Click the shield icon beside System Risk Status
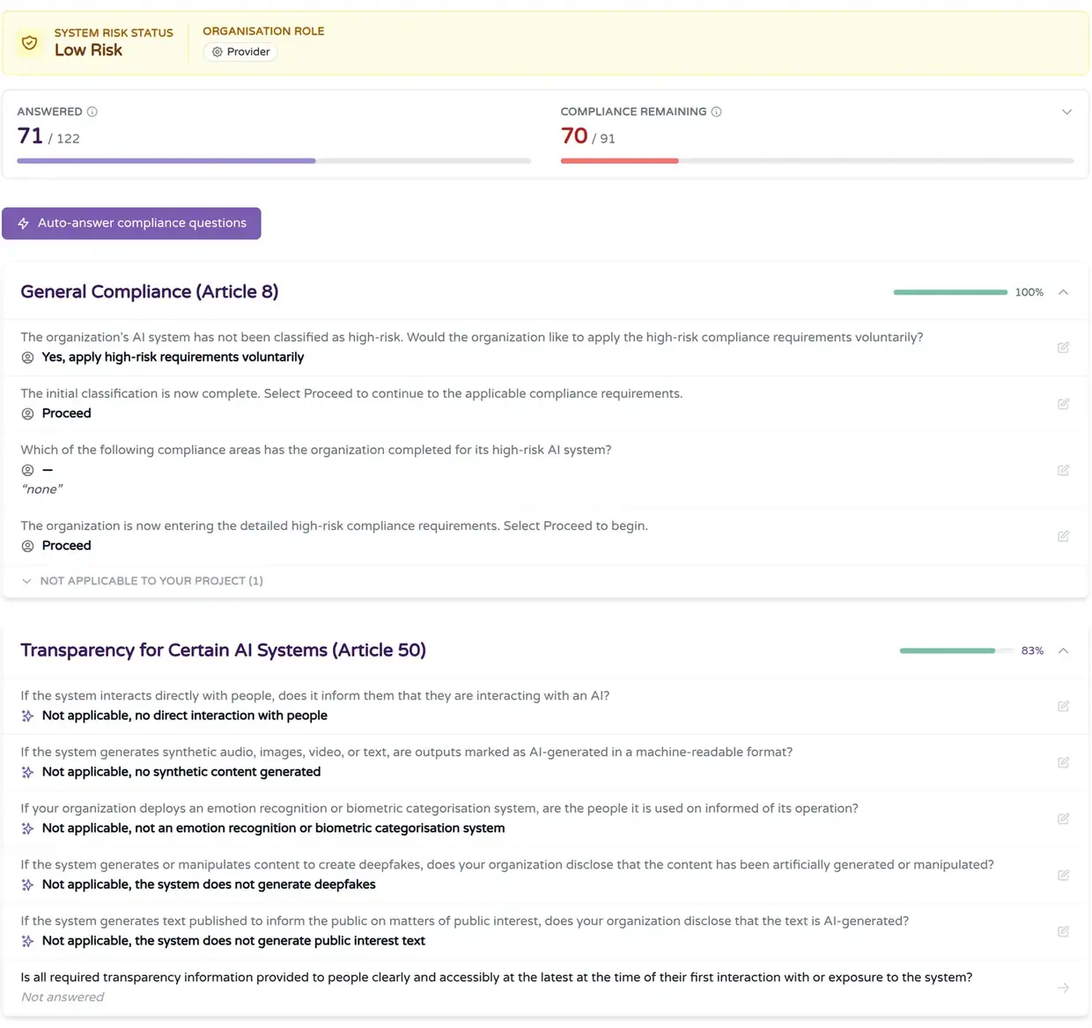 coord(29,42)
